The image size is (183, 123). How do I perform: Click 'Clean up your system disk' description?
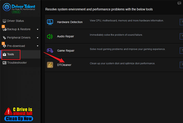(122, 63)
